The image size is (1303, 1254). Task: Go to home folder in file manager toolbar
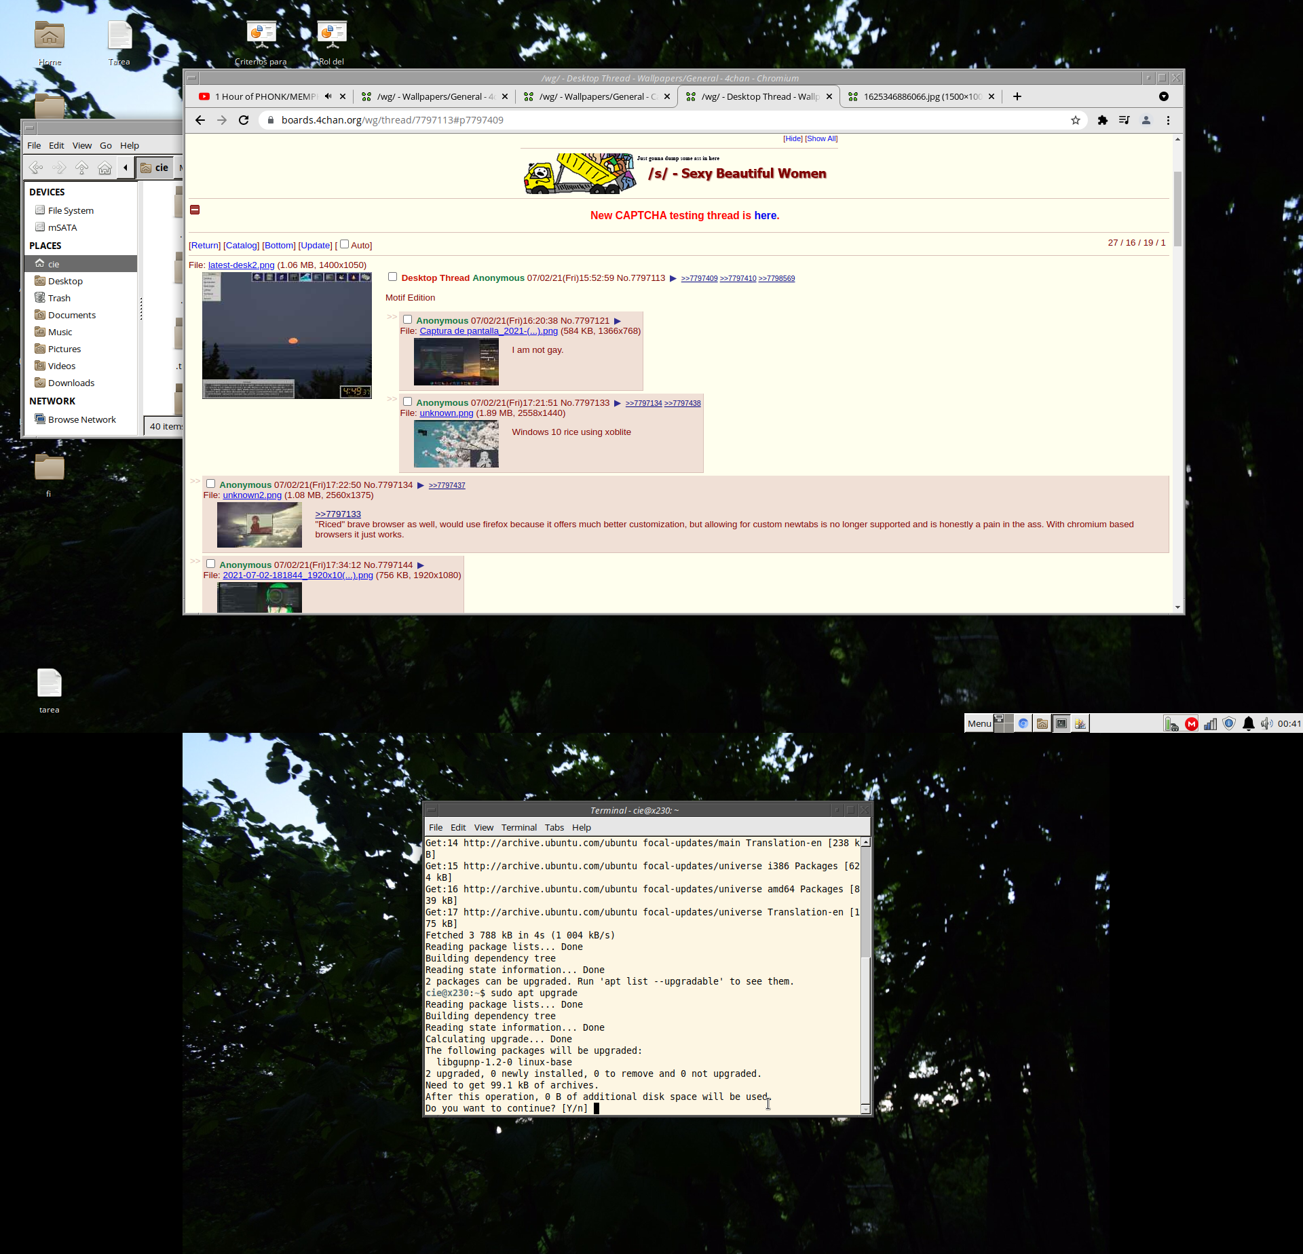(x=105, y=168)
